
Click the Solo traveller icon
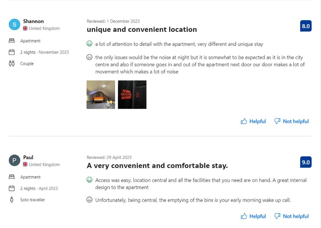pos(12,200)
